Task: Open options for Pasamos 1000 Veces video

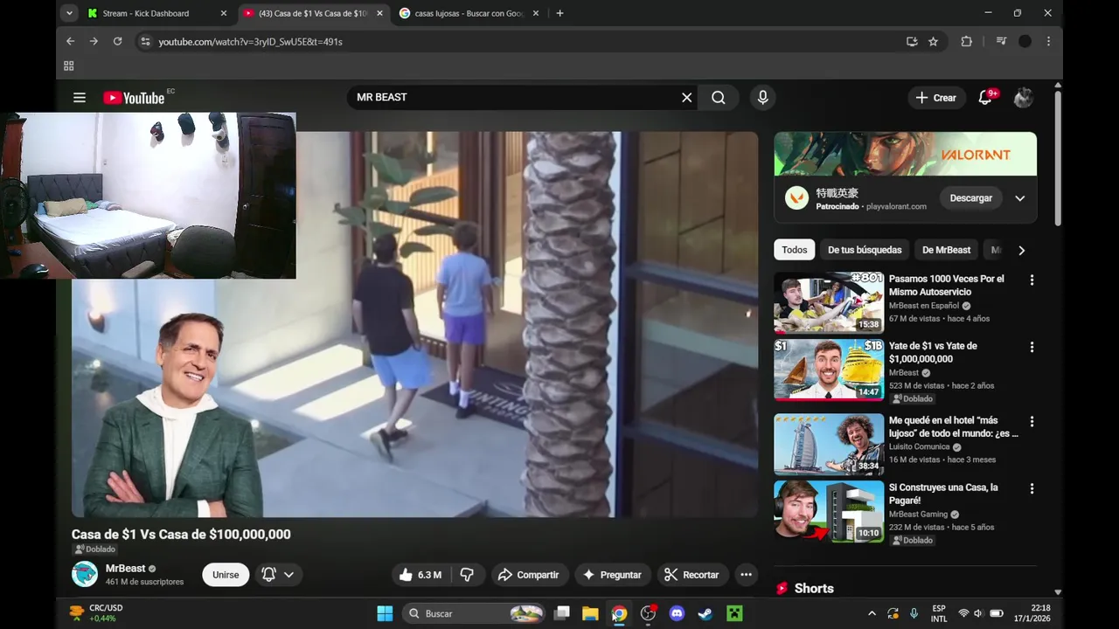Action: point(1032,280)
